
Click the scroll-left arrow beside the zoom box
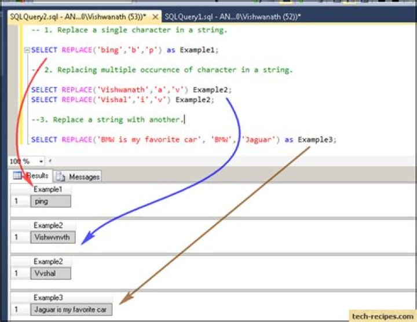pyautogui.click(x=50, y=161)
